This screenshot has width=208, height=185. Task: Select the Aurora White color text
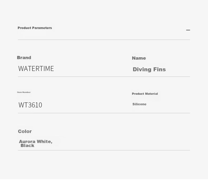point(36,141)
